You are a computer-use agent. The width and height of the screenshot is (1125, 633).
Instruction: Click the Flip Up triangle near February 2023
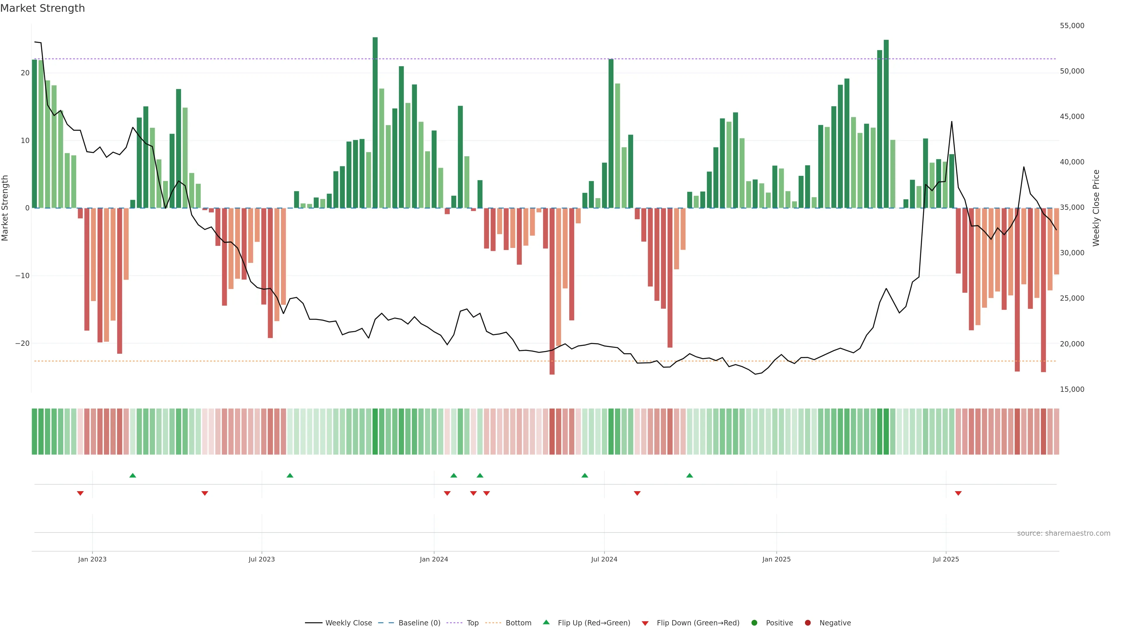133,475
